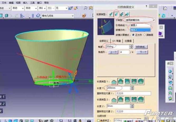Select the Line profile type icon
The height and width of the screenshot is (122, 176).
tap(116, 14)
